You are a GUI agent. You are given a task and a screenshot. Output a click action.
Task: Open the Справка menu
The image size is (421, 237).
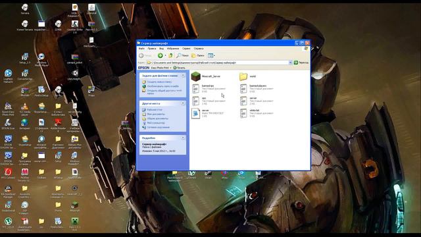199,49
